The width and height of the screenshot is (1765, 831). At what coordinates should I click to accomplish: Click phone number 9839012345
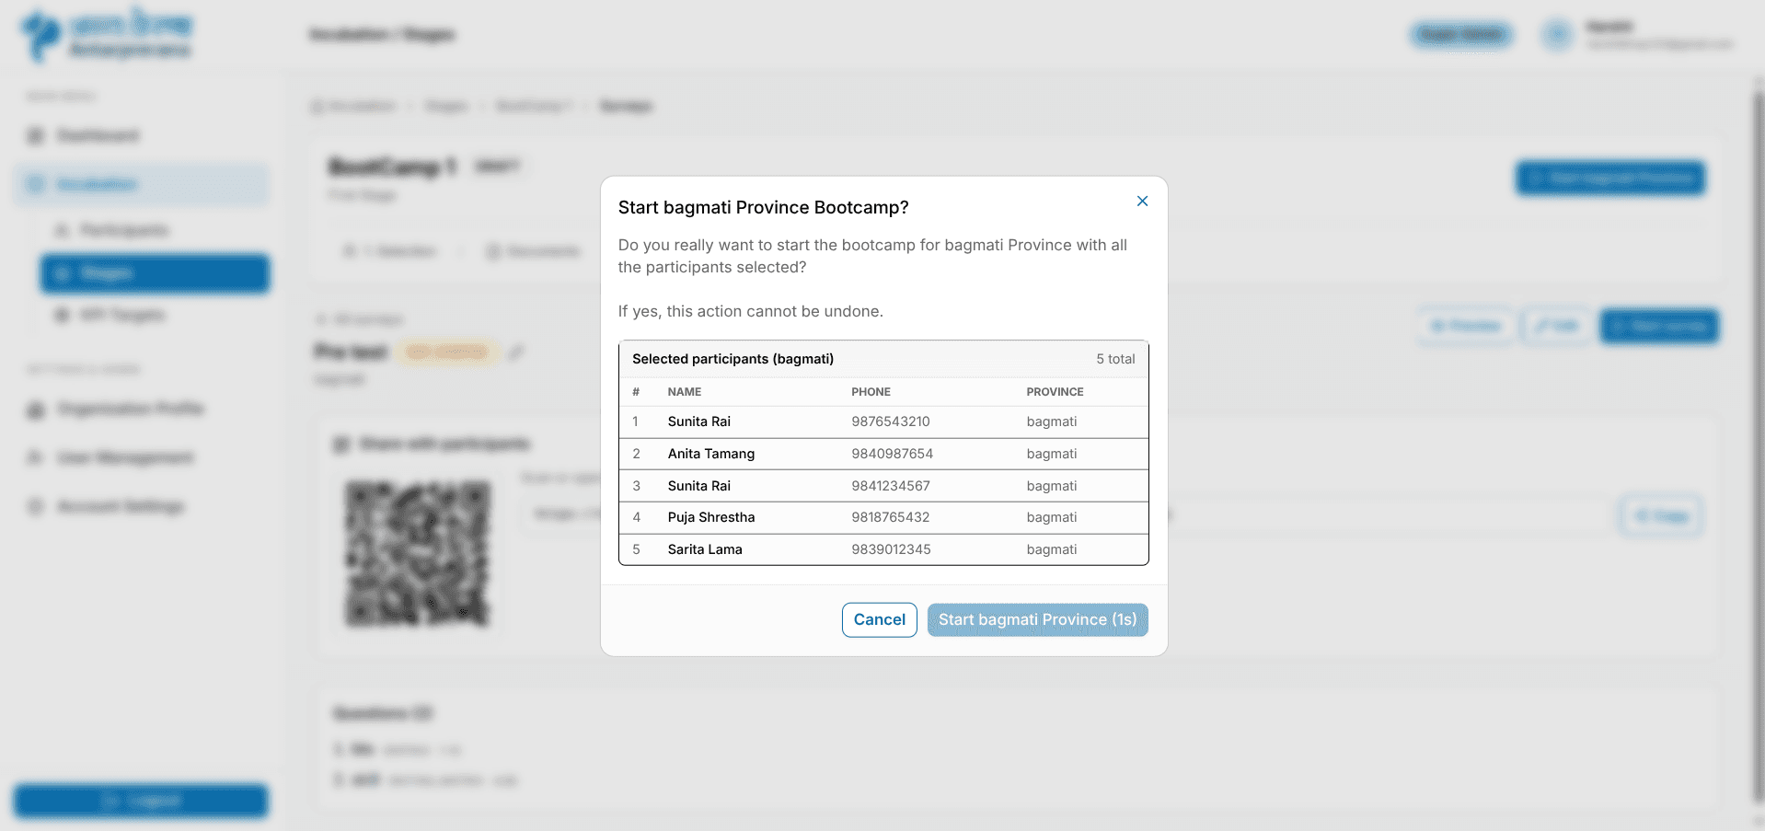coord(891,549)
